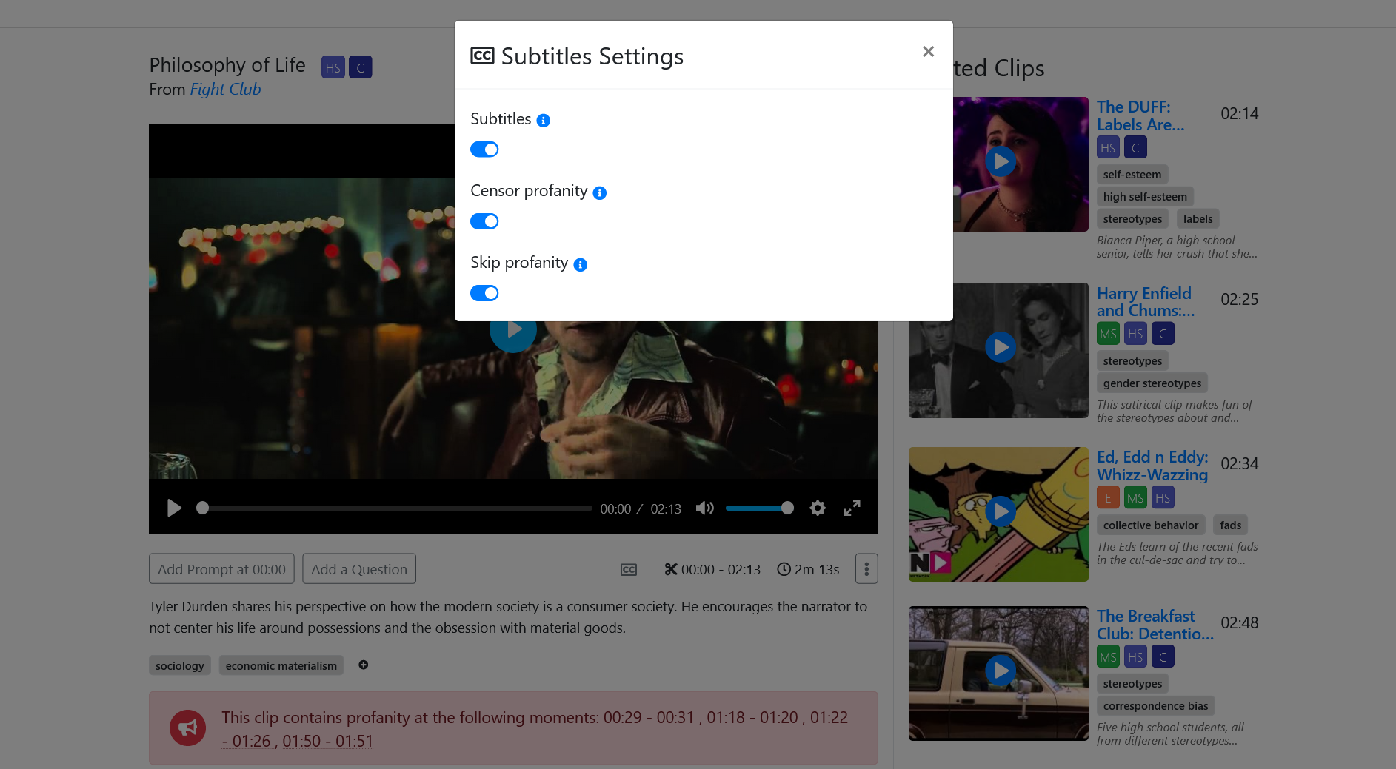Click stereotypes tag on The DUFF clip
The image size is (1396, 769).
(x=1132, y=219)
